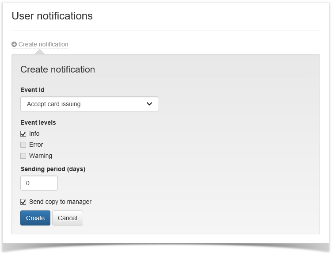Open the Event Id dropdown
The height and width of the screenshot is (256, 335).
click(89, 104)
